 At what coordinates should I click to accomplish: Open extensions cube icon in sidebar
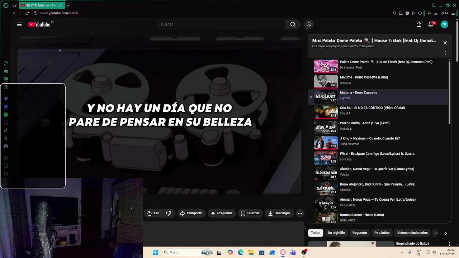point(6,173)
